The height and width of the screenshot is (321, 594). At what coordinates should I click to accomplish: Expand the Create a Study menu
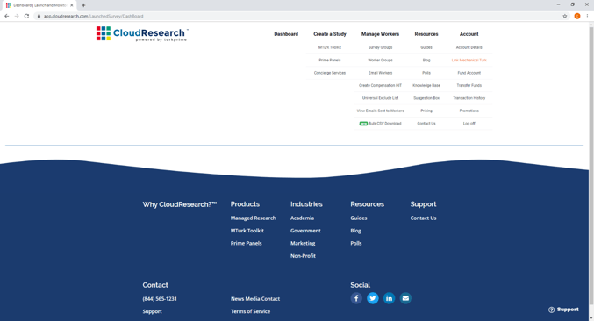click(x=330, y=34)
